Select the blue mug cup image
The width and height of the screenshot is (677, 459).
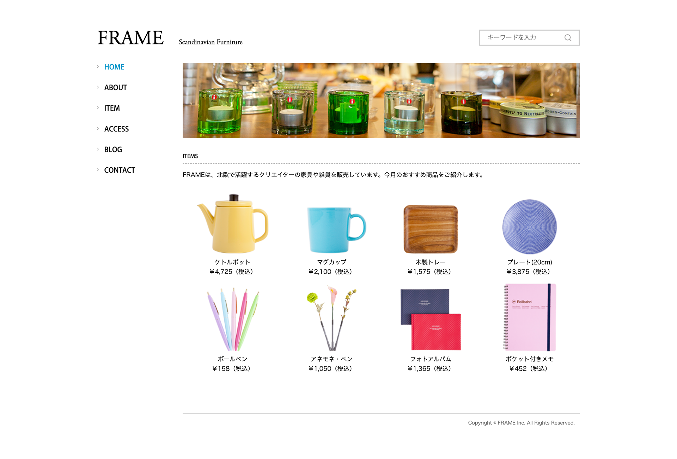[335, 229]
